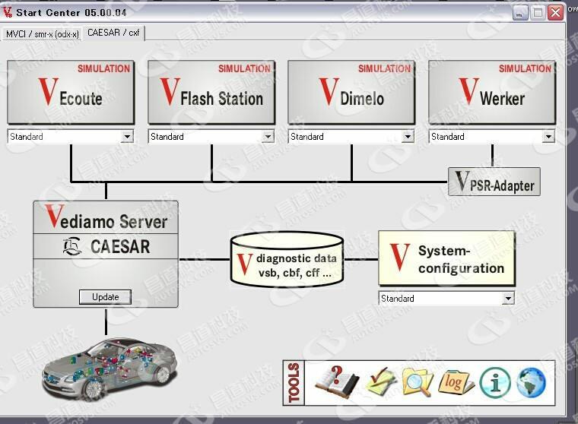
Task: Open the diagnostic data database cylinder
Action: pyautogui.click(x=287, y=260)
